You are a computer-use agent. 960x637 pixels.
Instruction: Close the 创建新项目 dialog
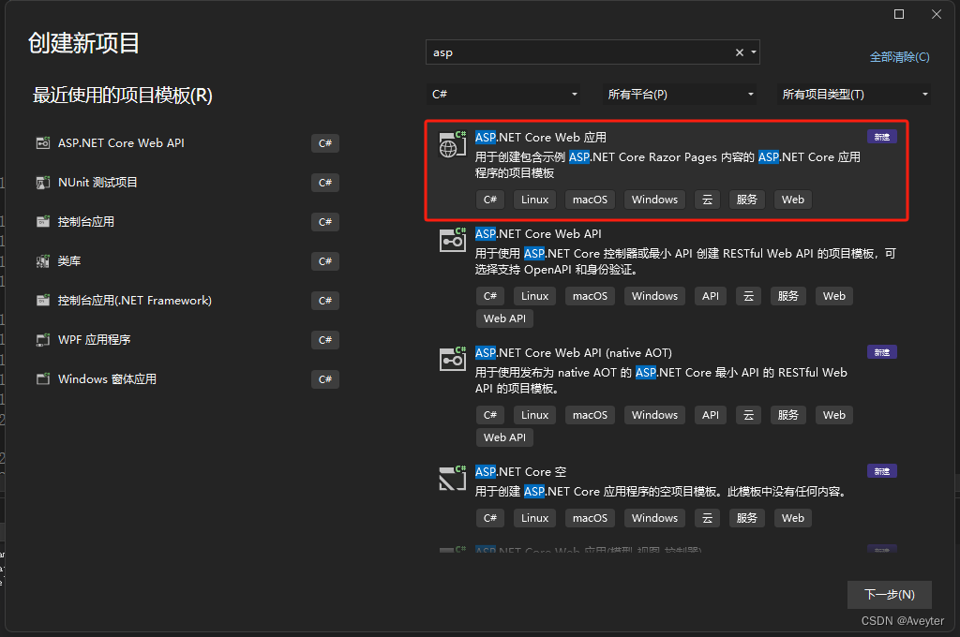click(x=937, y=14)
